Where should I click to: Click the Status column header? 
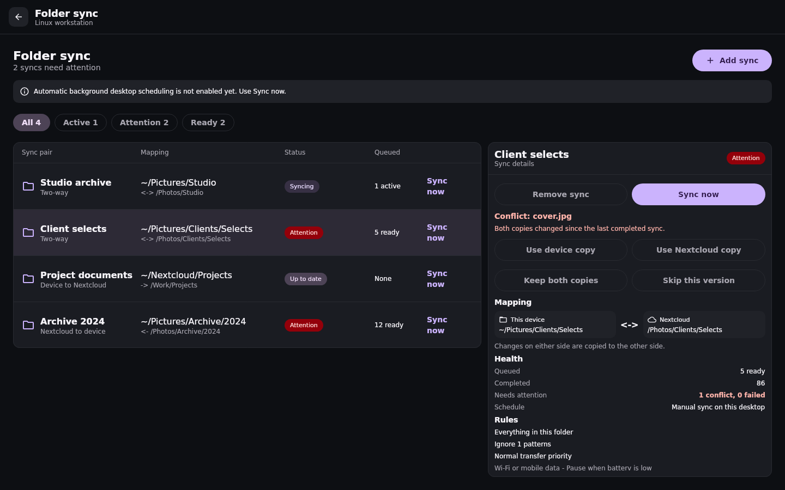295,152
